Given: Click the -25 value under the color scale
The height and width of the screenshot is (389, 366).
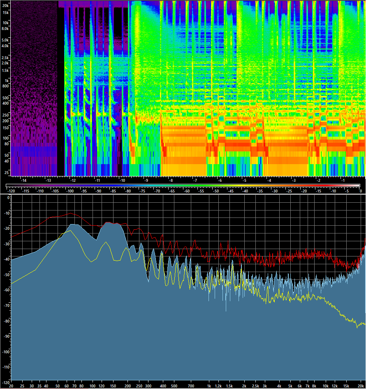Looking at the screenshot, I should pyautogui.click(x=289, y=191).
